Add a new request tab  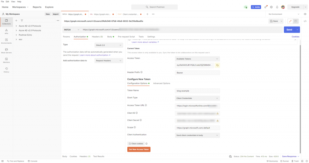pos(147,14)
